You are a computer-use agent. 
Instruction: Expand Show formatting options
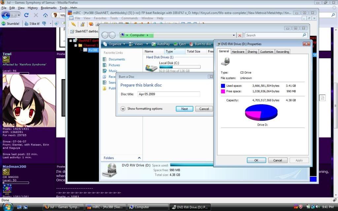tap(123, 109)
